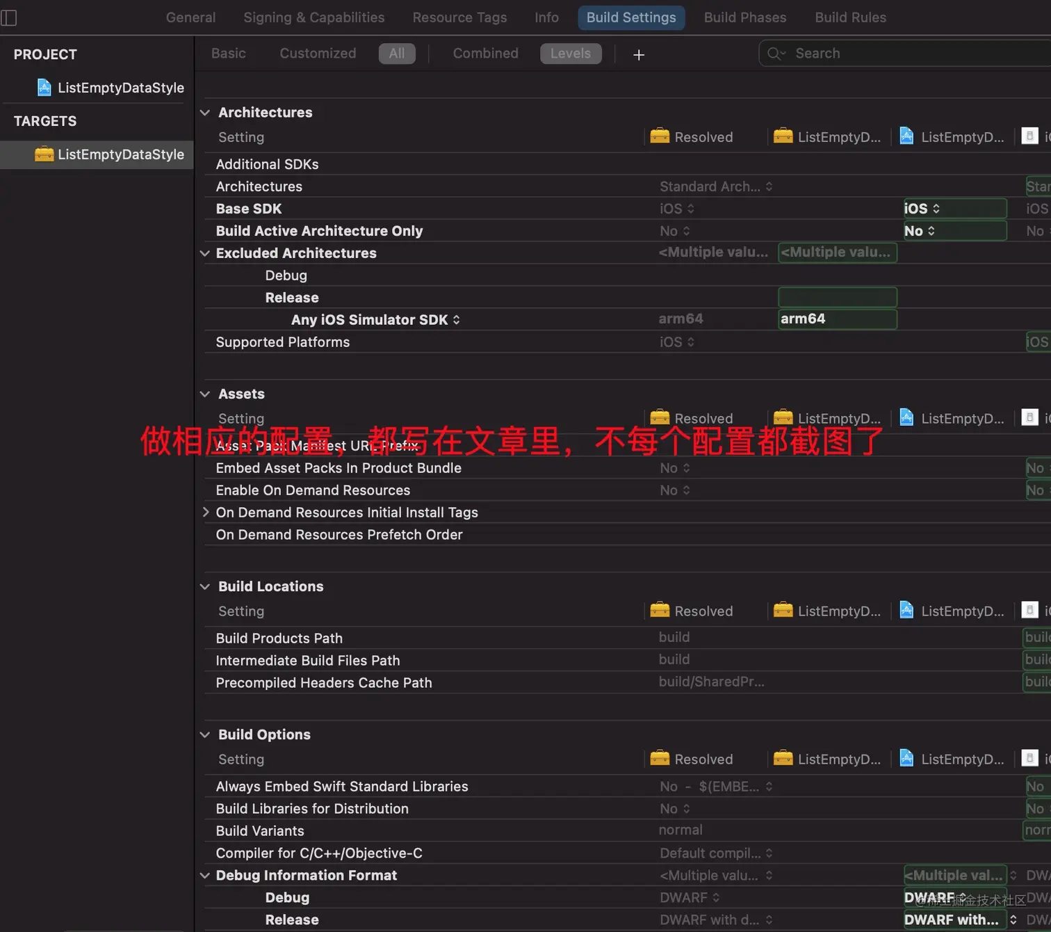Screen dimensions: 1051x932
Task: Click iOS default column icon in Architectures section
Action: tap(1030, 136)
